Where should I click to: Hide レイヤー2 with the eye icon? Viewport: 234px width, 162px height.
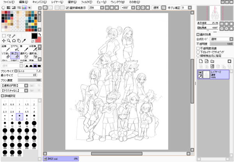point(200,72)
